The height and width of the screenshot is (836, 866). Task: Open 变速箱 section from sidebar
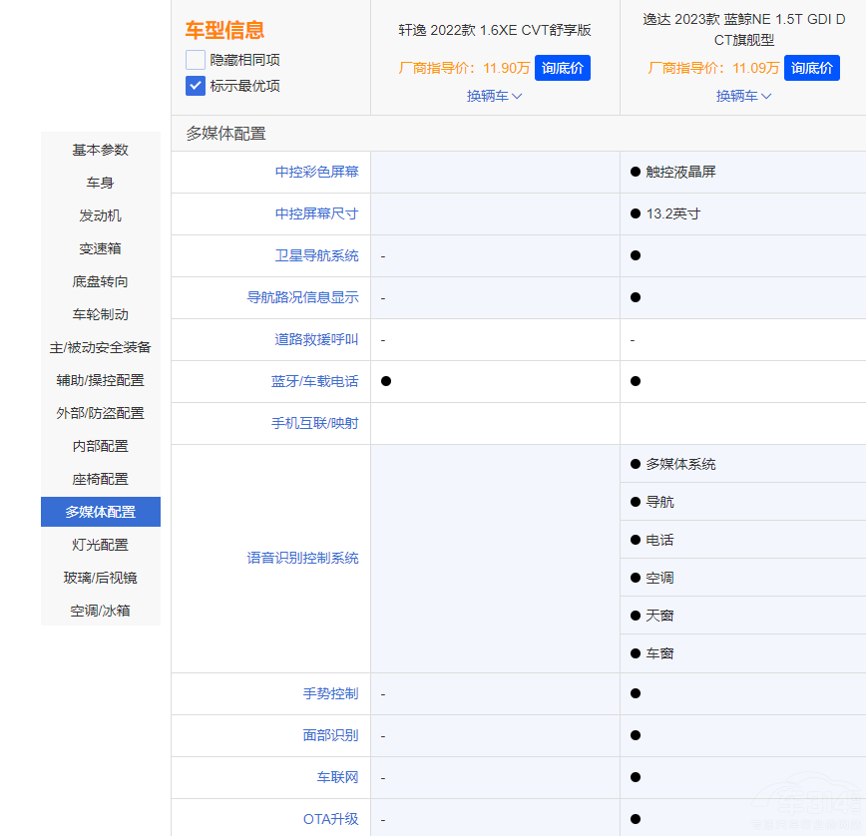100,248
